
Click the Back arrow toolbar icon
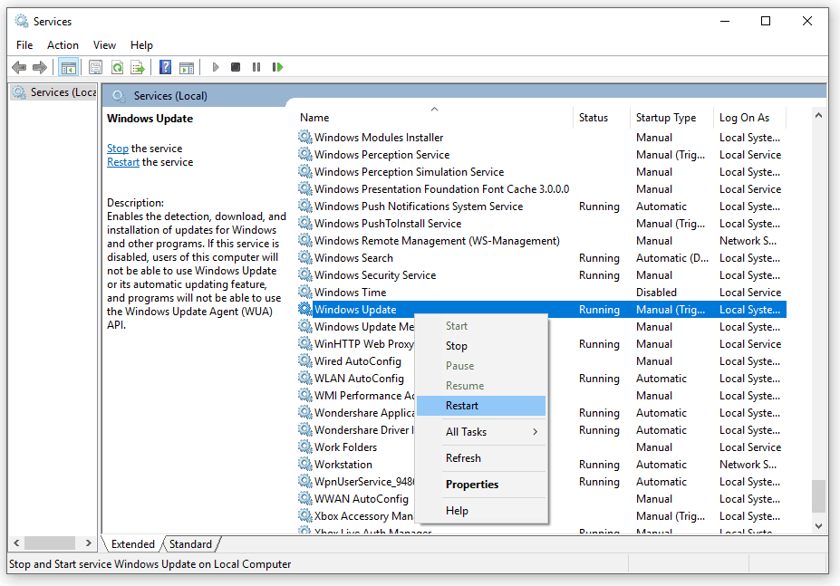click(x=19, y=68)
